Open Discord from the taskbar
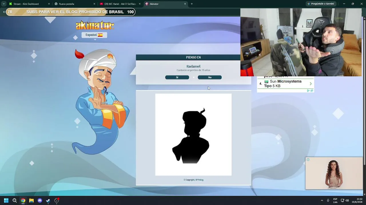 tap(40, 200)
